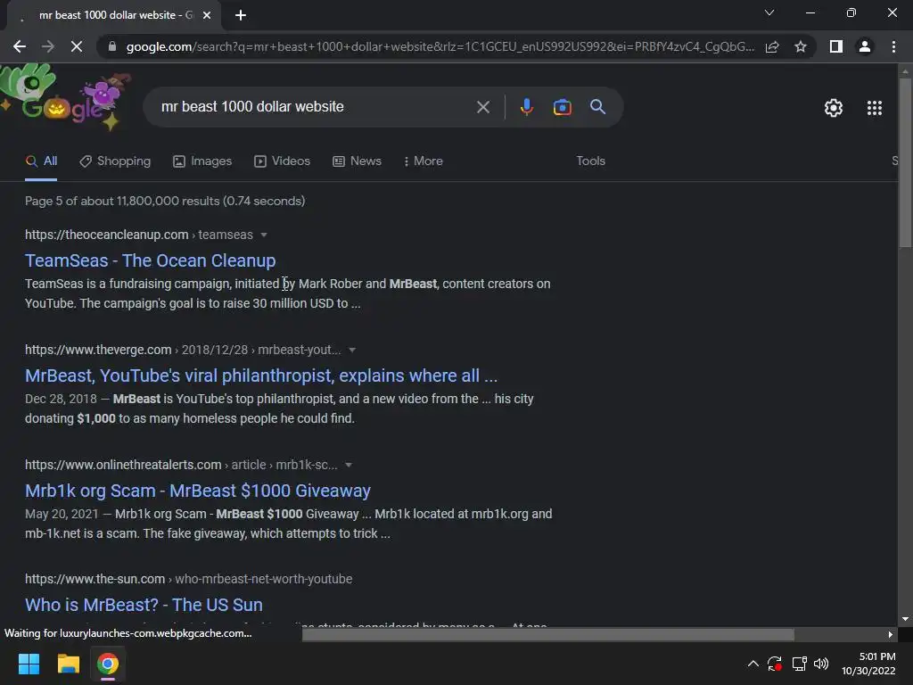Screen dimensions: 913x685
Task: Click the address bar URL
Action: [440, 46]
